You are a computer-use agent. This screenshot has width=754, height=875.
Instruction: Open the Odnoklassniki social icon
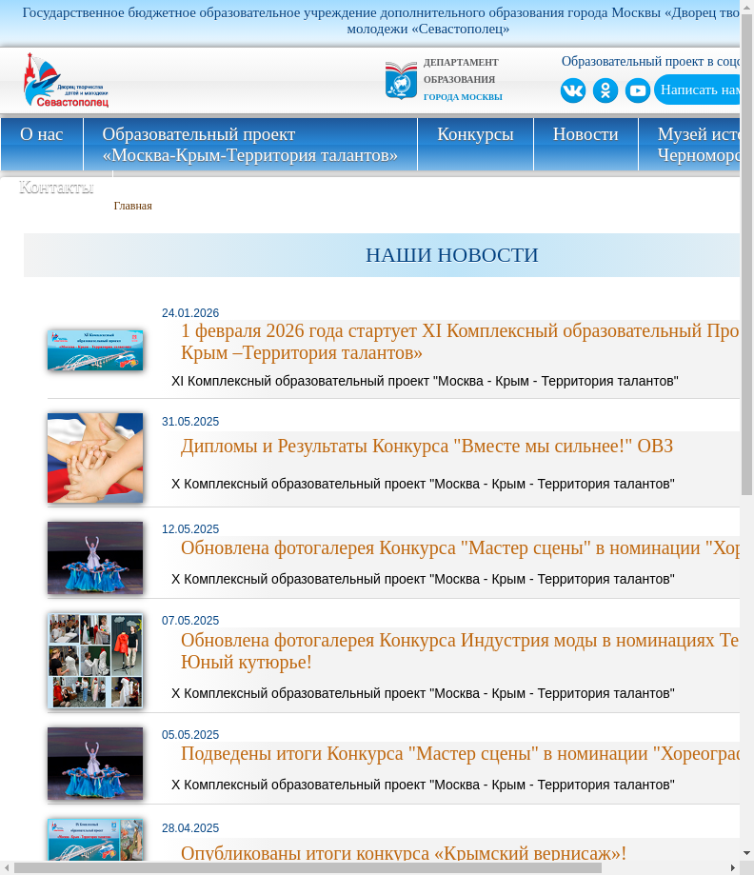click(x=605, y=90)
